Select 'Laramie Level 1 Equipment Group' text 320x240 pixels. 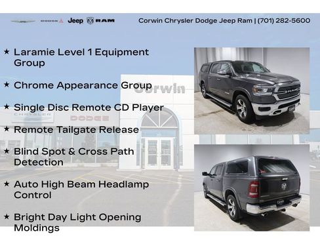pos(81,58)
